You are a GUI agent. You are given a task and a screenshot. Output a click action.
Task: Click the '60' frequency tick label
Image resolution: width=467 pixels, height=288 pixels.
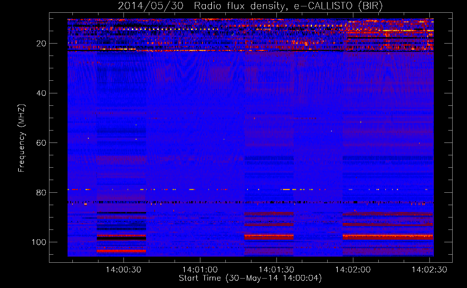coord(41,143)
